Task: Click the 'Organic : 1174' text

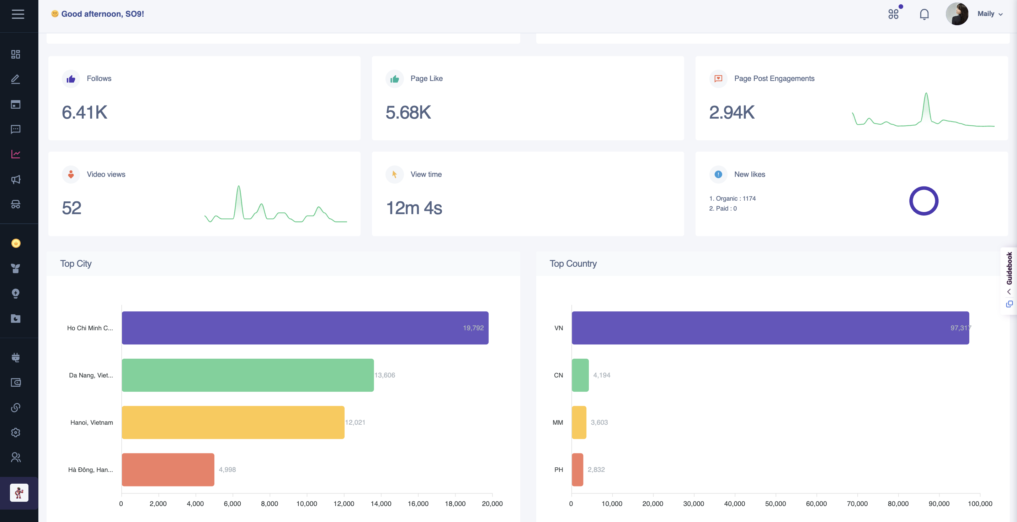Action: 733,198
